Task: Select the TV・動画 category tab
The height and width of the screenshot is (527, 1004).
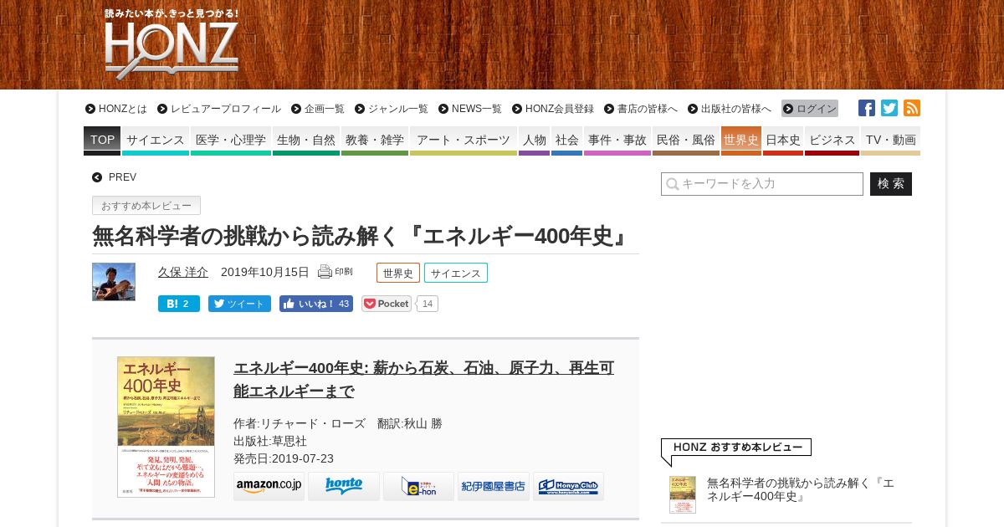Action: coord(891,140)
